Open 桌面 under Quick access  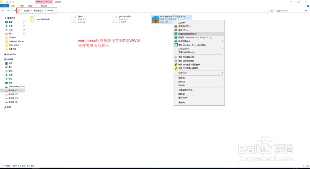(11, 22)
